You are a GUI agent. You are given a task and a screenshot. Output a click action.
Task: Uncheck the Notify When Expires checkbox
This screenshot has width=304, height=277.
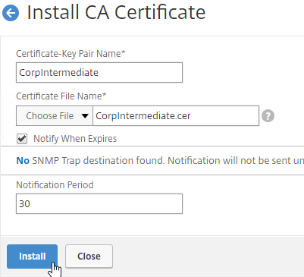pyautogui.click(x=22, y=139)
